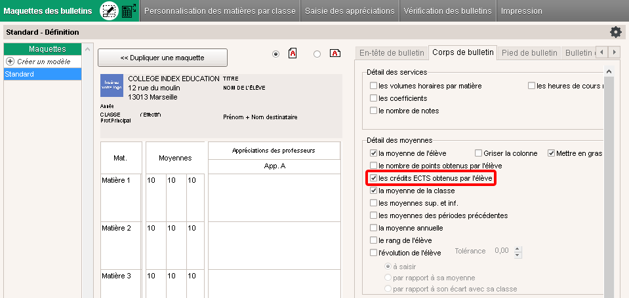The image size is (629, 298).
Task: Click the school logo placeholder image
Action: [x=112, y=86]
